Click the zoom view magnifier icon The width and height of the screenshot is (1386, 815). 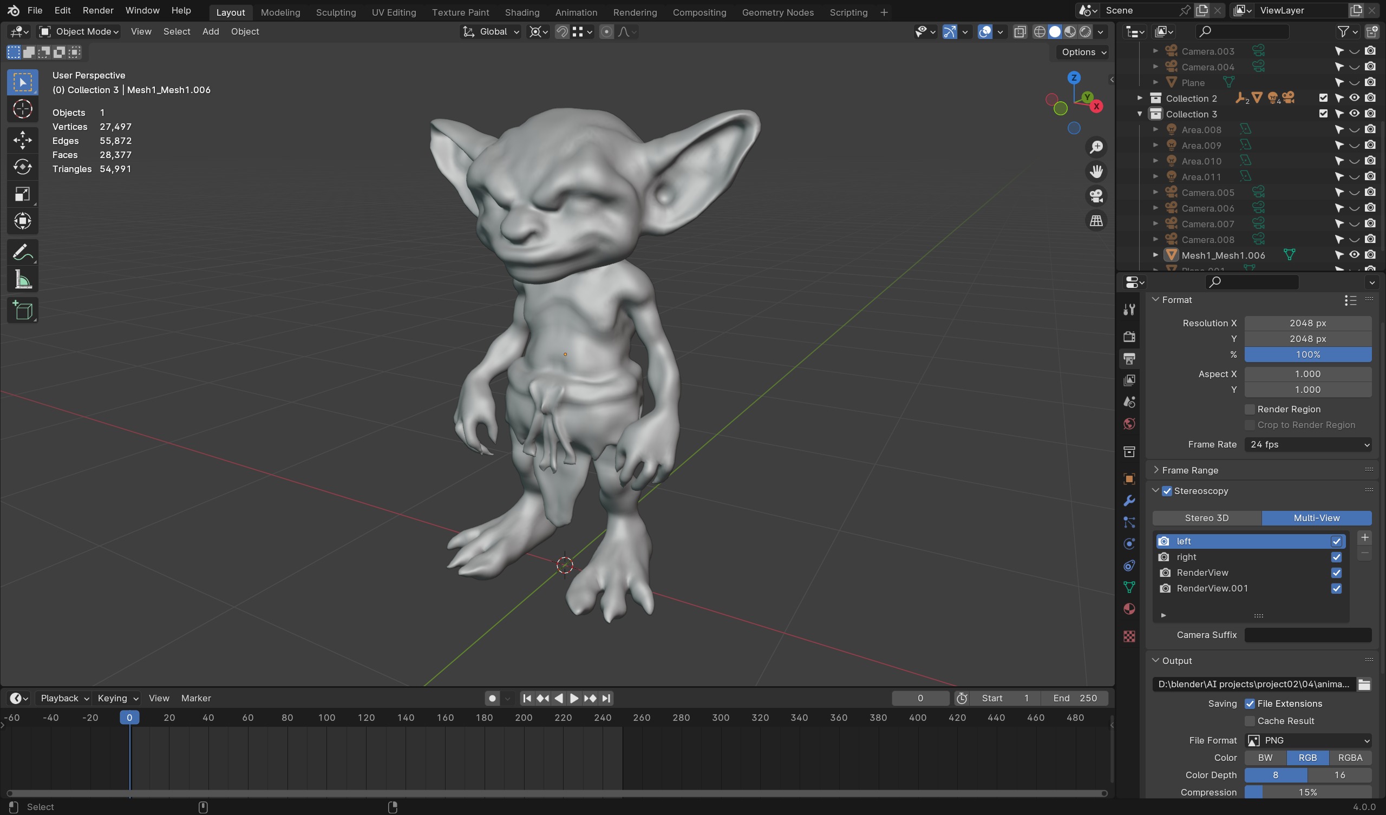[x=1096, y=147]
